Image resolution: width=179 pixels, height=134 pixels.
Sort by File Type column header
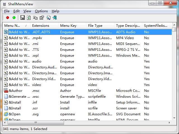coord(100,26)
